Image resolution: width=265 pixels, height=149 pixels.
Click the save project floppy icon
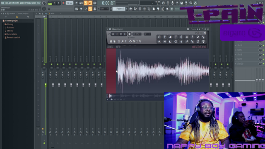click(181, 3)
